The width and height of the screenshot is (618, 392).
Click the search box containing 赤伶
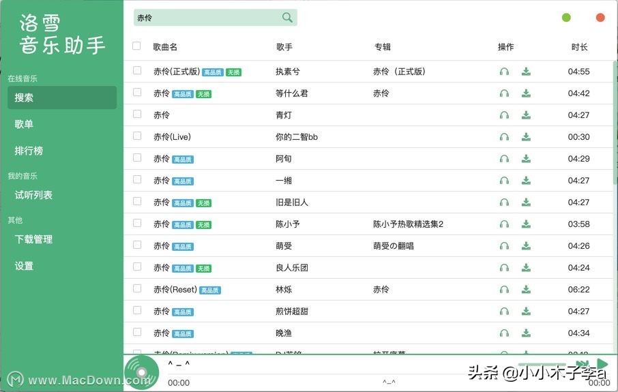click(215, 18)
